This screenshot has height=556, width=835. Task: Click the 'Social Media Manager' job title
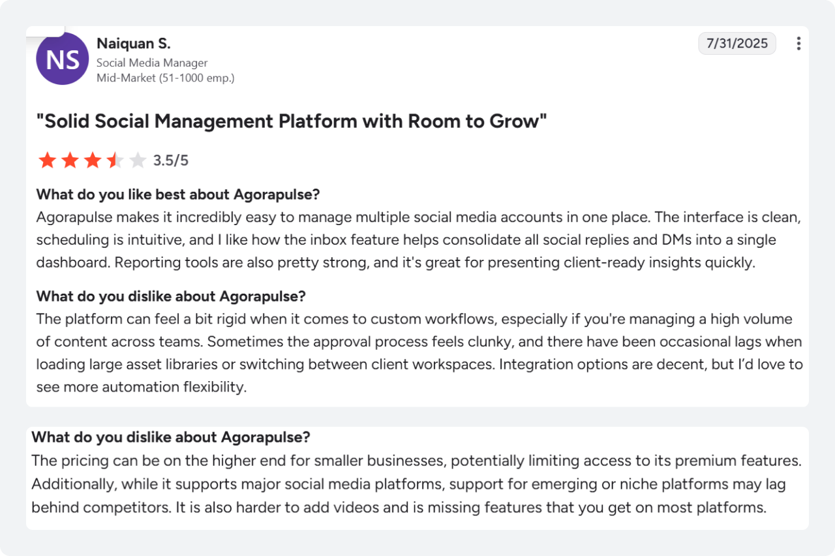click(152, 63)
